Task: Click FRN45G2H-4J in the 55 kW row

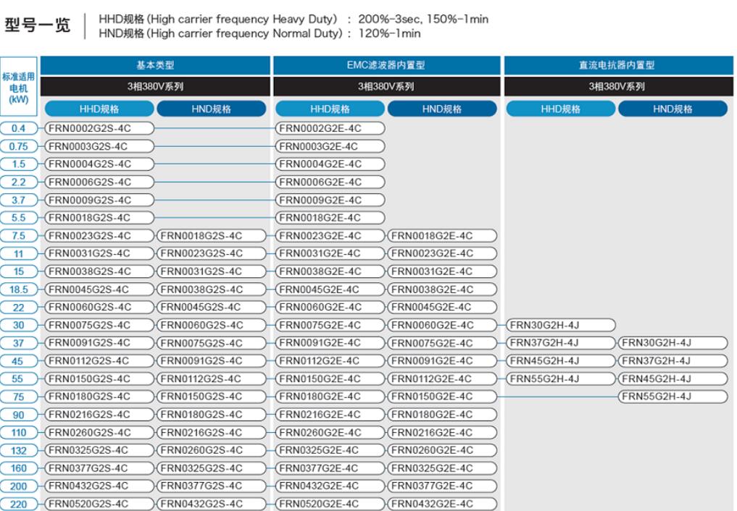Action: click(673, 379)
